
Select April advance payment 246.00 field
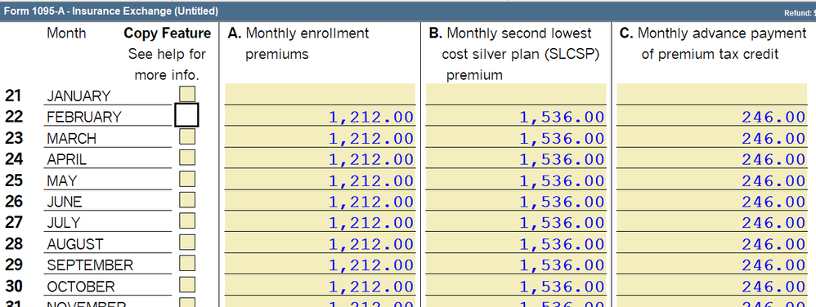(712, 158)
